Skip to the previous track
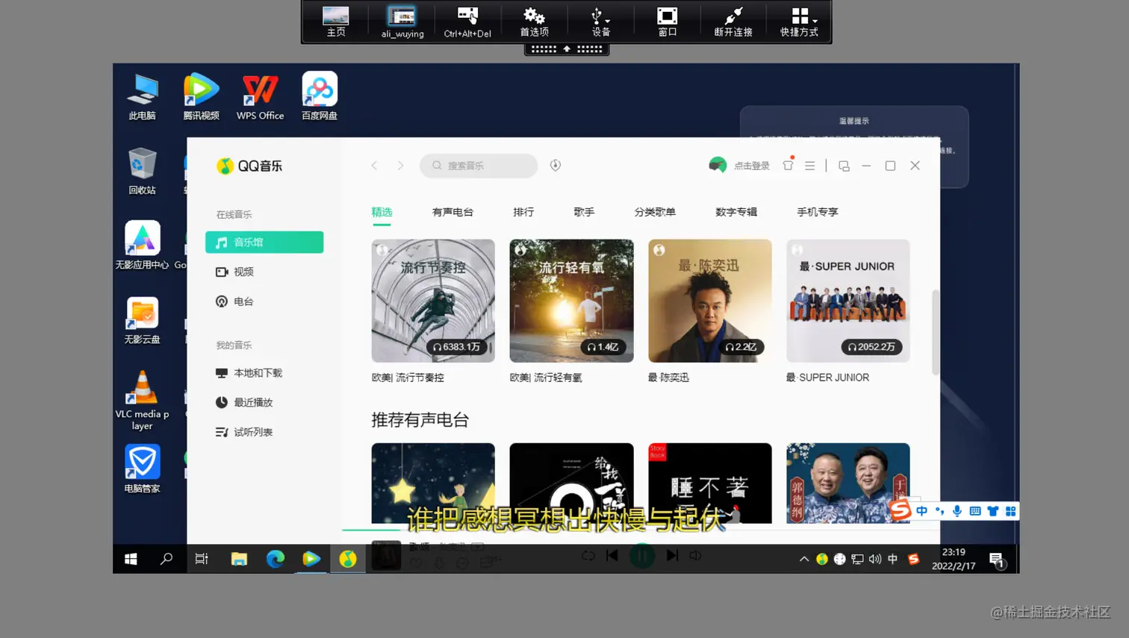Image resolution: width=1129 pixels, height=638 pixels. pyautogui.click(x=612, y=555)
